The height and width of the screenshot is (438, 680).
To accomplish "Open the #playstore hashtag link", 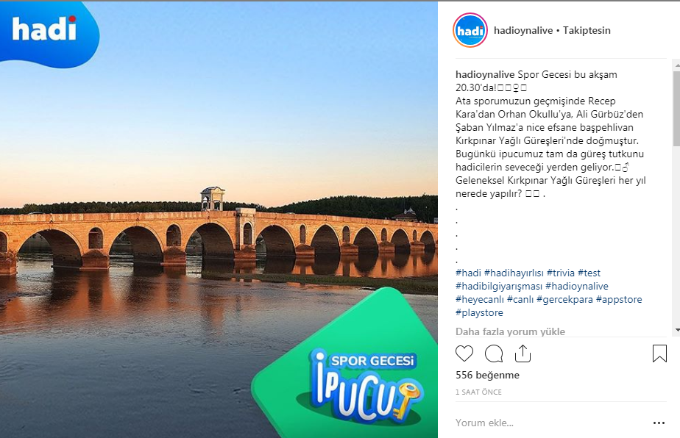I will pyautogui.click(x=479, y=312).
